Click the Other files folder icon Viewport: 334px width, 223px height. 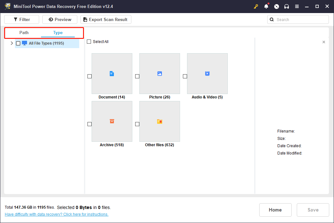(160, 121)
